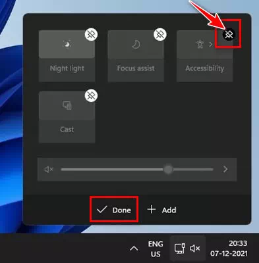Click the Night light label
Screen dimensions: 259x263
pos(67,68)
